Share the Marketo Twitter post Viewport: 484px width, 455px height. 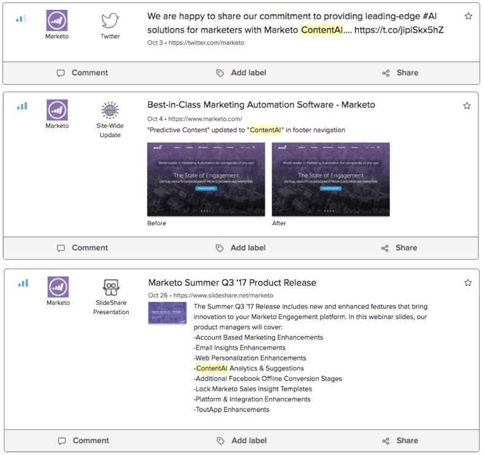[x=400, y=73]
